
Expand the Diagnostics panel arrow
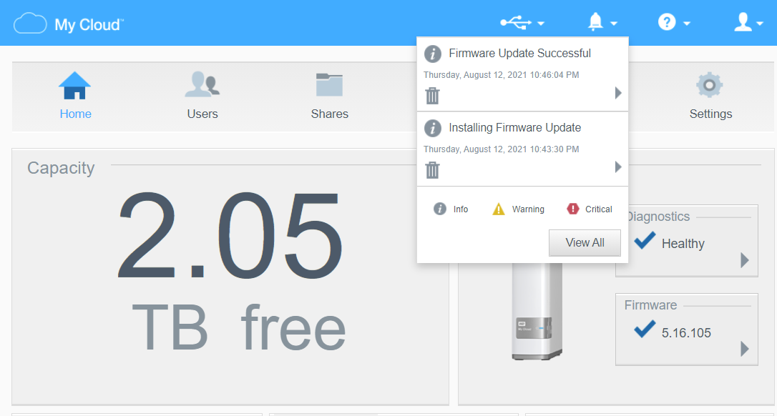[744, 260]
